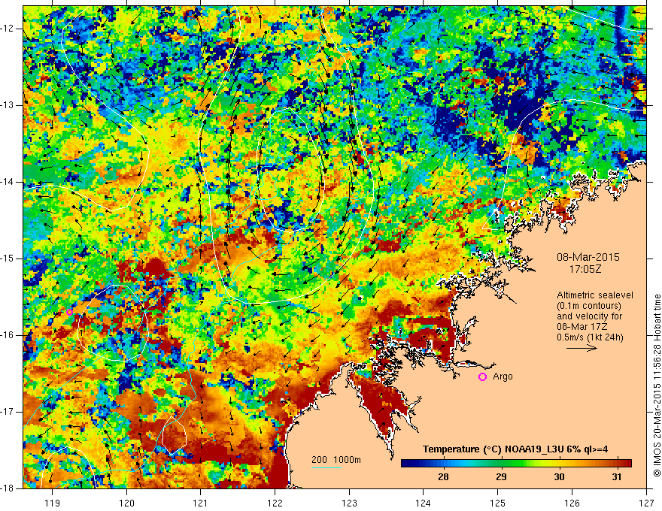Click the date label 08-Mar-2015

[x=588, y=257]
